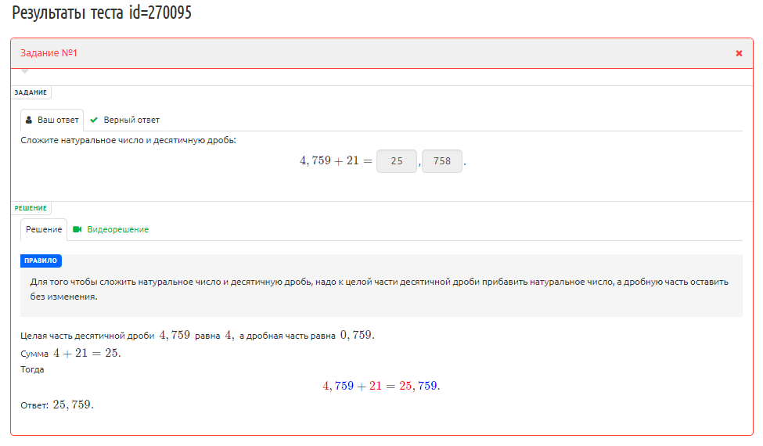This screenshot has width=763, height=446.
Task: Click the answer field containing 758
Action: 442,161
